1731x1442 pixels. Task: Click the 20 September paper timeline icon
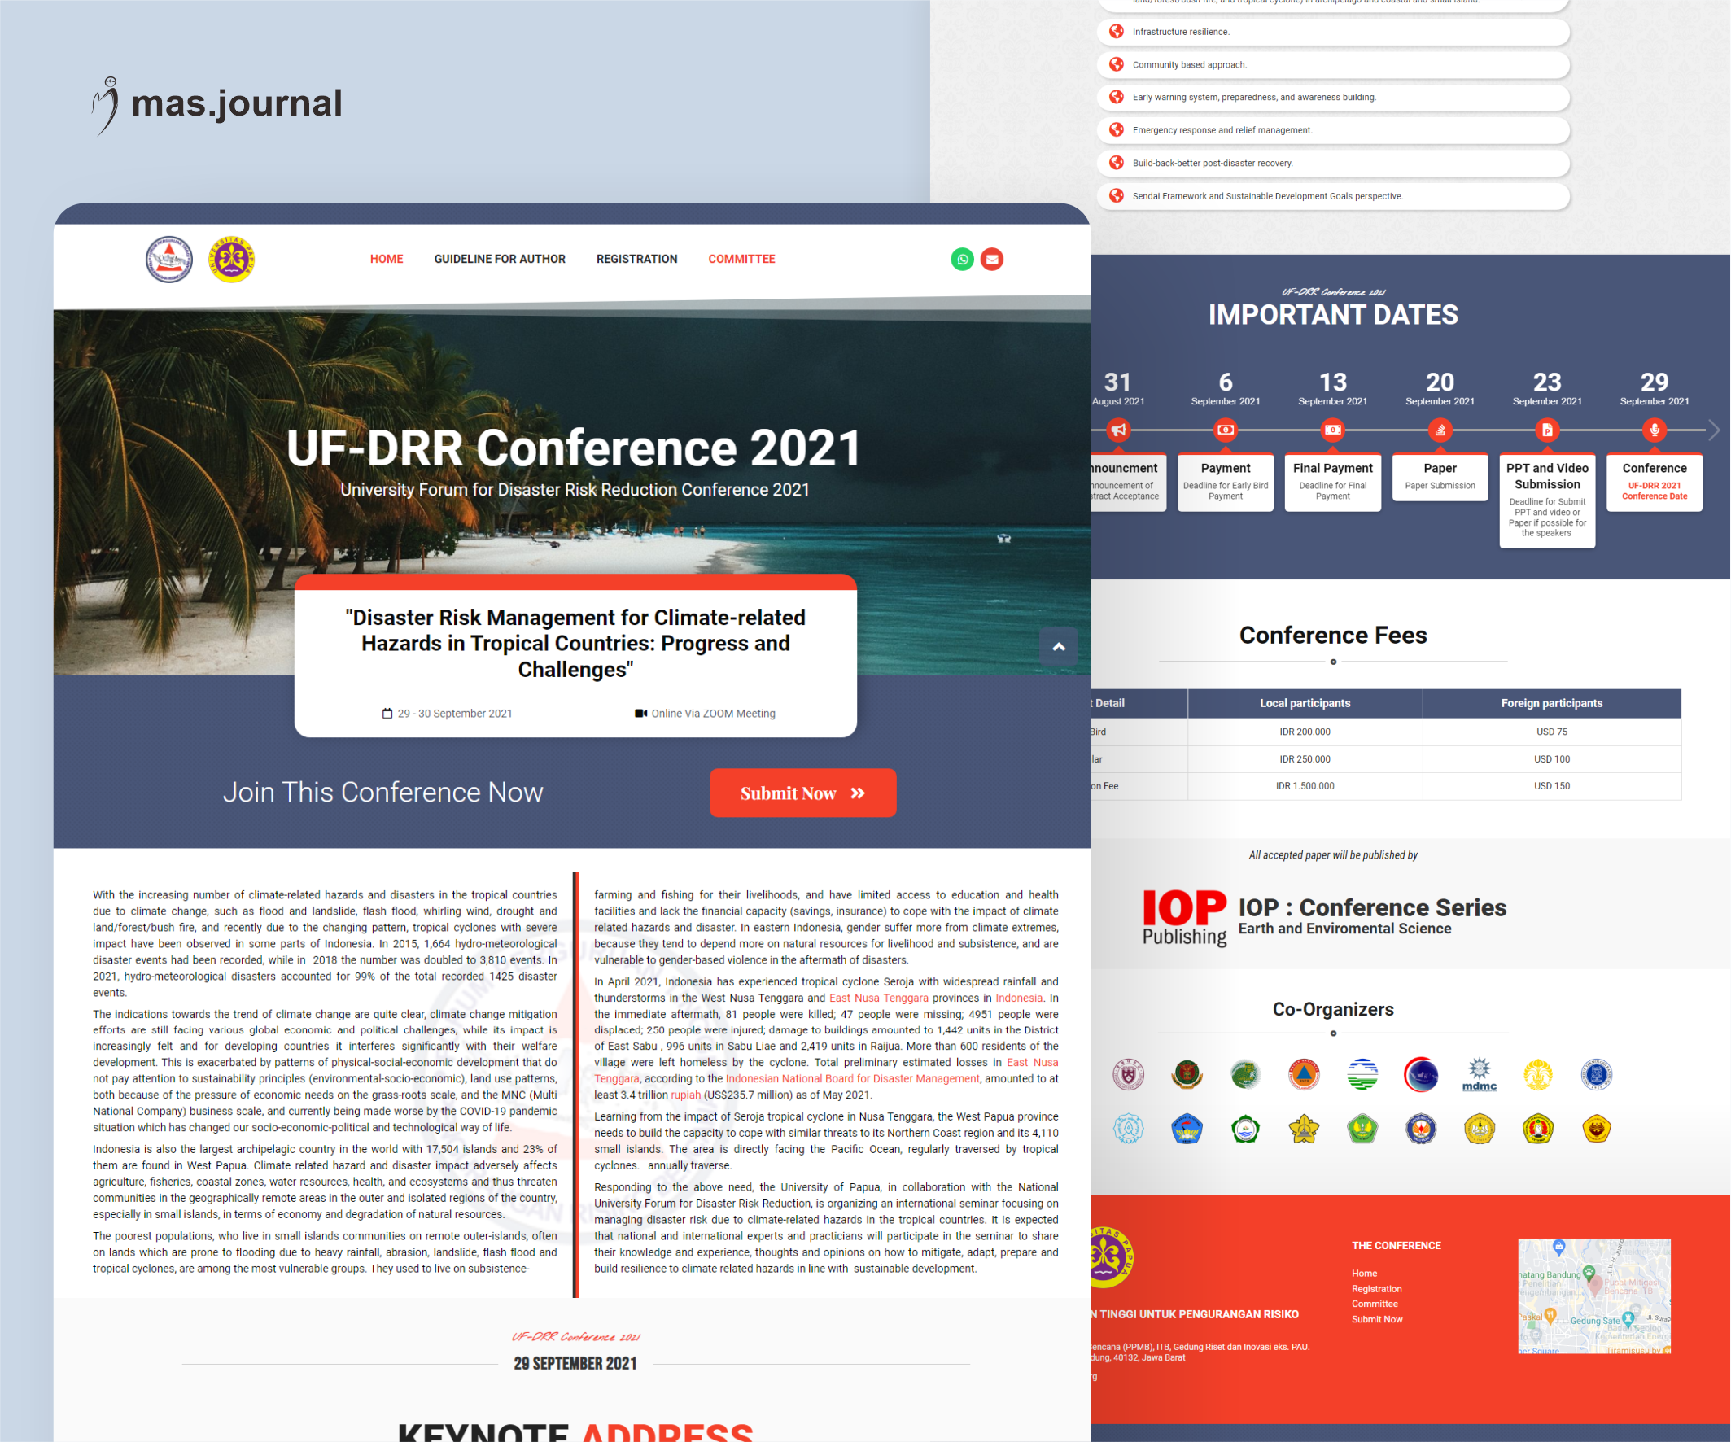pyautogui.click(x=1440, y=430)
